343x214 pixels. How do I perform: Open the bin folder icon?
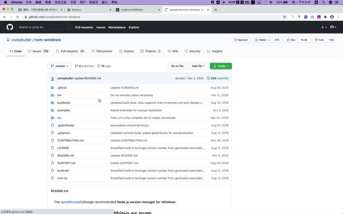click(x=52, y=95)
